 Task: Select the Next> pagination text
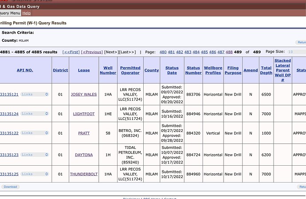point(111,52)
